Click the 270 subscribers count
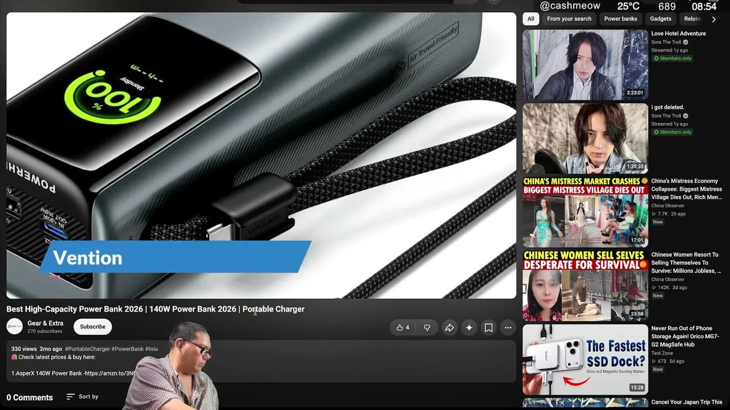Viewport: 730px width, 410px height. pyautogui.click(x=45, y=331)
